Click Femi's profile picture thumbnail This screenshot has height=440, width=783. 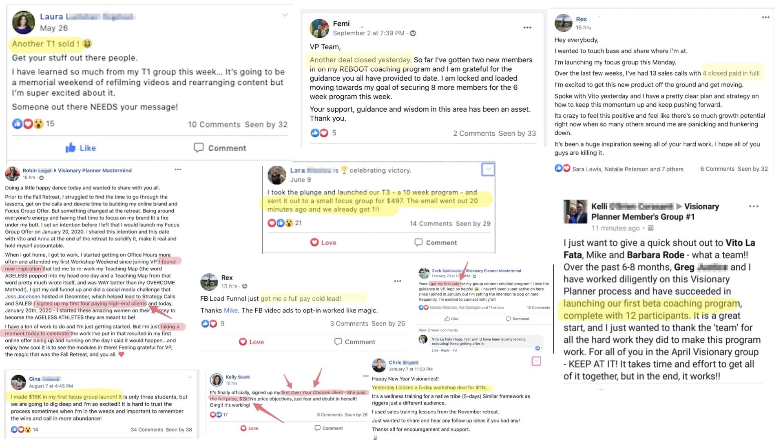319,28
